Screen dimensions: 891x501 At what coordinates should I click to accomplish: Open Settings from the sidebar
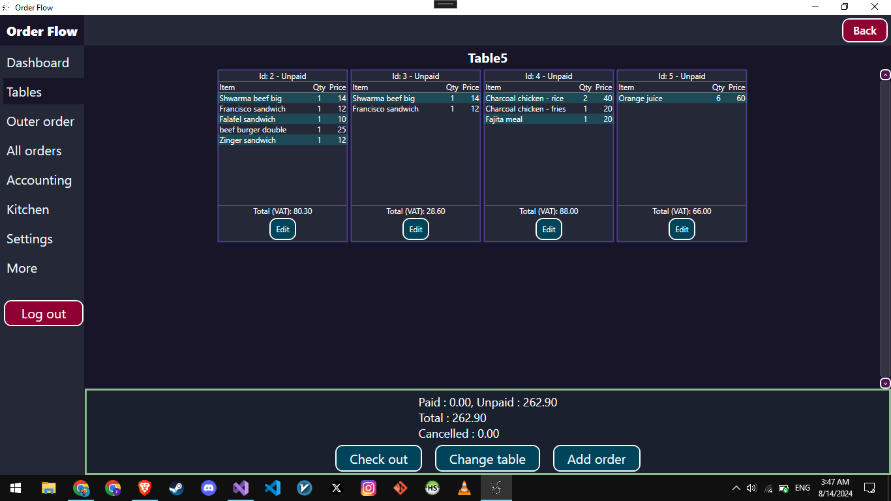(x=30, y=239)
